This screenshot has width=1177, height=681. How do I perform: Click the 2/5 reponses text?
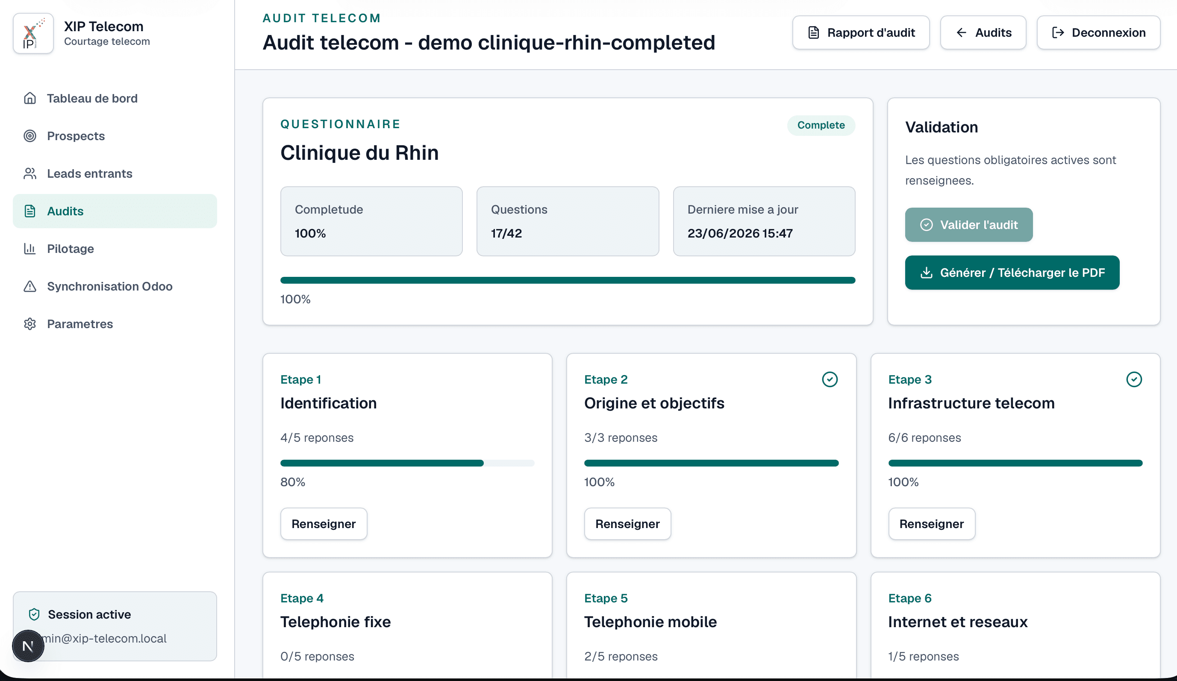[621, 656]
